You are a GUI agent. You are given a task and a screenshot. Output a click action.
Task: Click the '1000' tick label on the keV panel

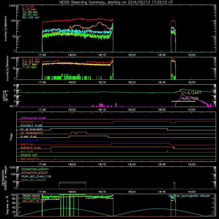tap(12, 6)
